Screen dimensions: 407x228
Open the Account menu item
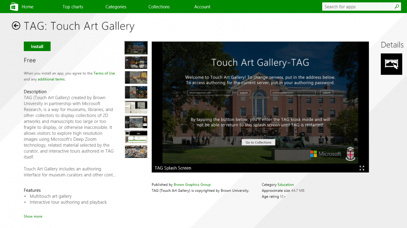coord(202,7)
